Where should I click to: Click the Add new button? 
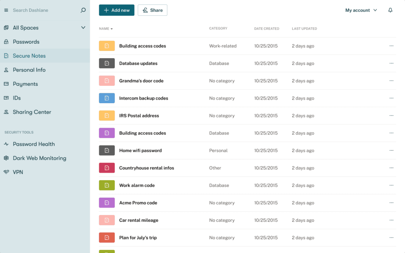point(116,10)
